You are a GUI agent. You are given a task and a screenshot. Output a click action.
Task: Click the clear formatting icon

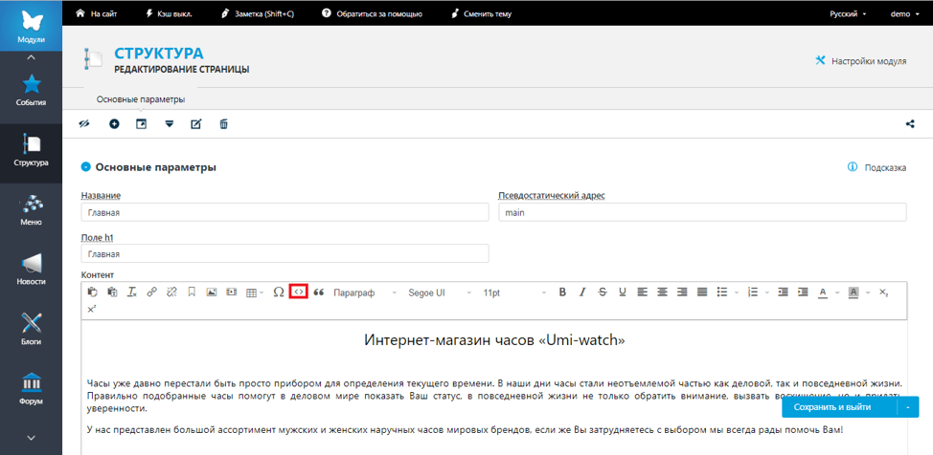click(x=132, y=292)
